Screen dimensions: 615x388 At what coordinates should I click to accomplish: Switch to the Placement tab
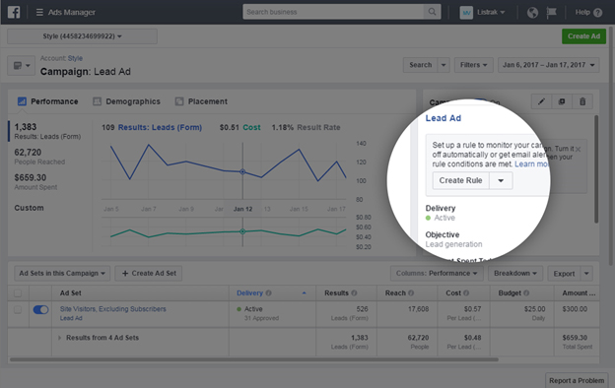201,101
